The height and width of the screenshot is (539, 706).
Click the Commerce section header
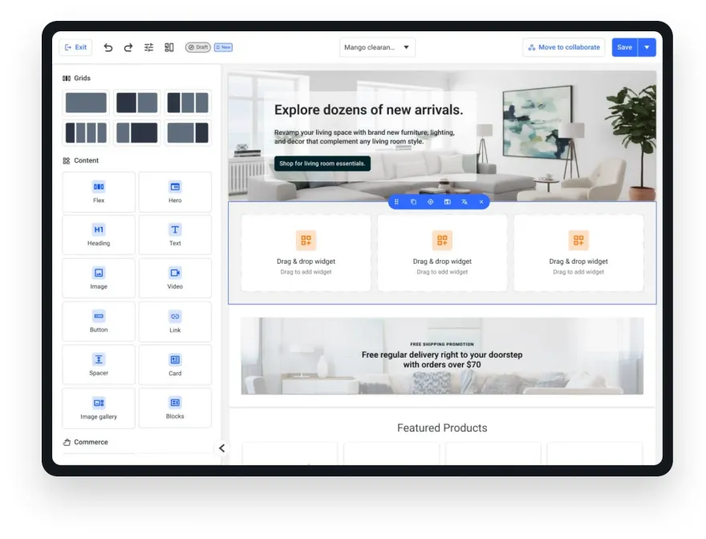(86, 442)
